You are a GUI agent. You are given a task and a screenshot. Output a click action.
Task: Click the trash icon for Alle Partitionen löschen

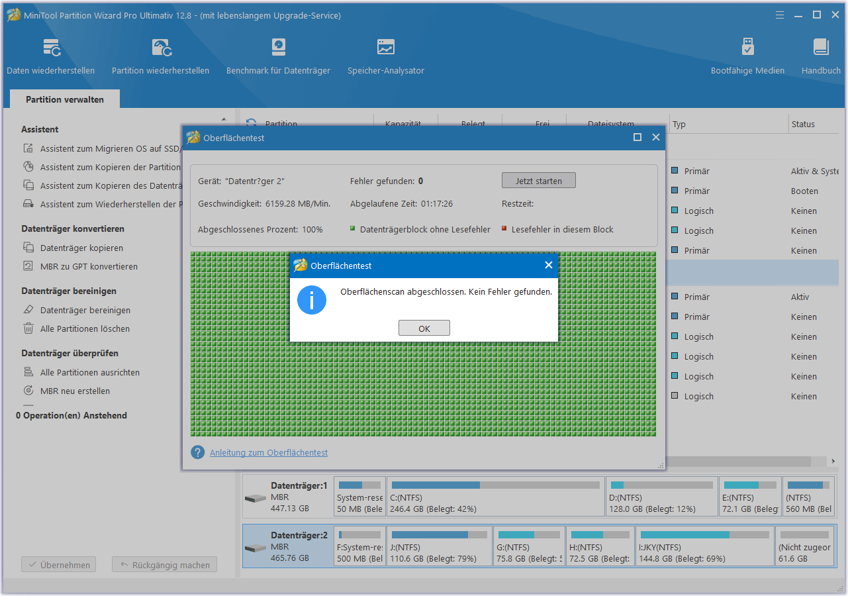[28, 328]
